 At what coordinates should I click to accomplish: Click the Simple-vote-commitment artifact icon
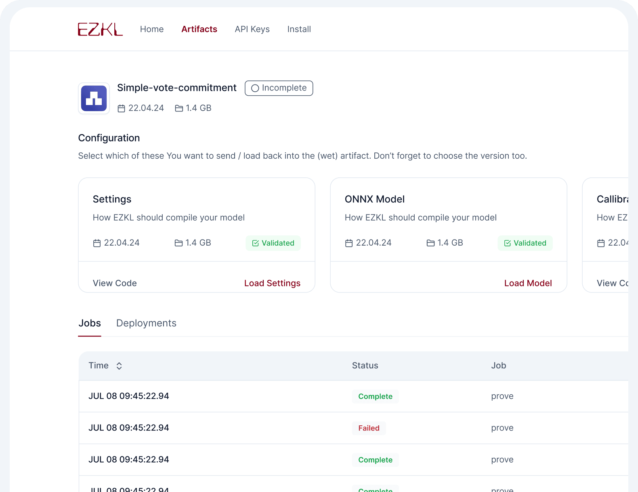coord(94,98)
